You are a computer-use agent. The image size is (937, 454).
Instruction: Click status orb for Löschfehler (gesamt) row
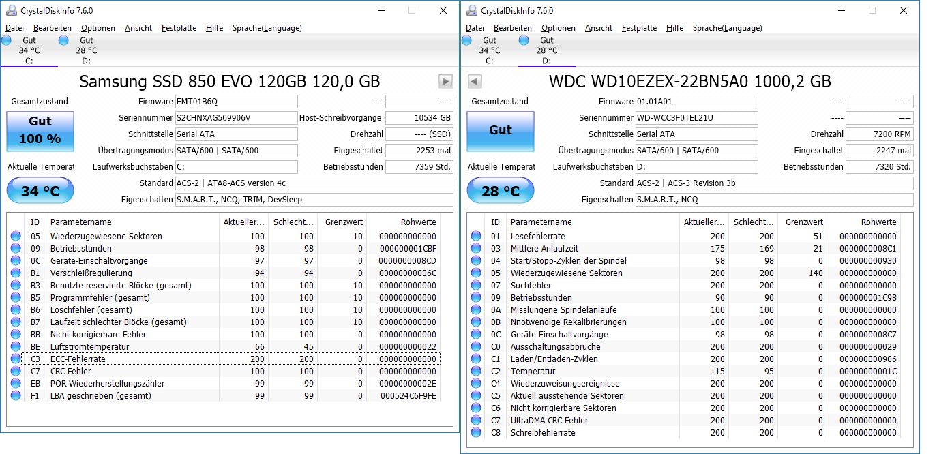click(x=16, y=310)
